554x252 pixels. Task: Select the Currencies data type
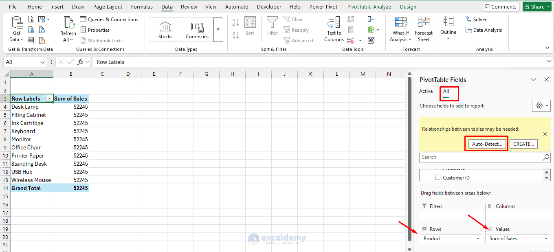tap(197, 30)
